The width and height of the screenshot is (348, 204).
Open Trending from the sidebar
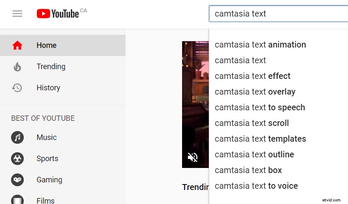(51, 67)
